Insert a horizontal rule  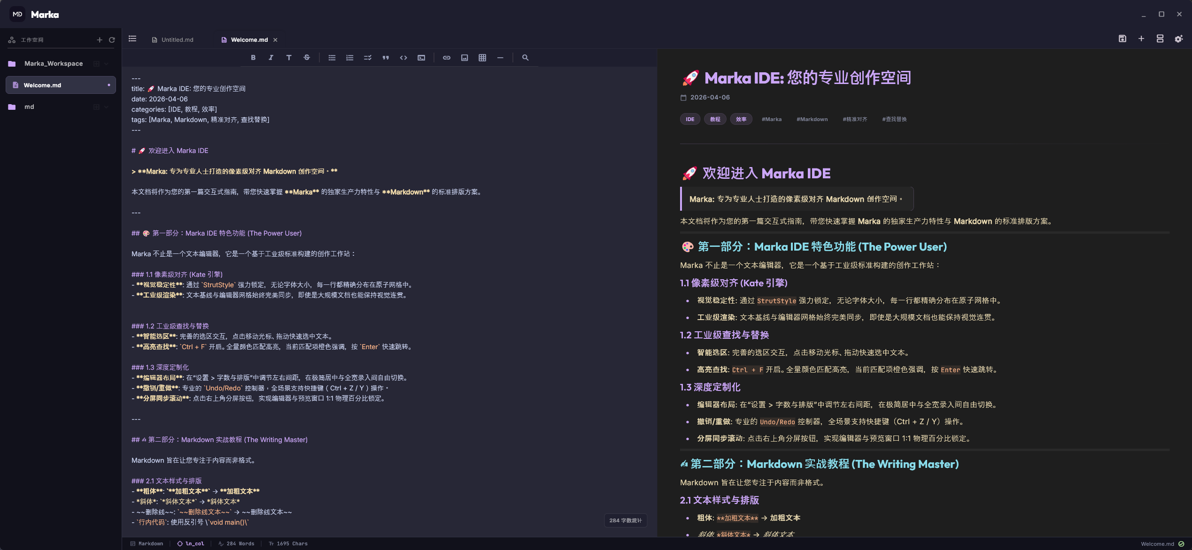pyautogui.click(x=500, y=58)
